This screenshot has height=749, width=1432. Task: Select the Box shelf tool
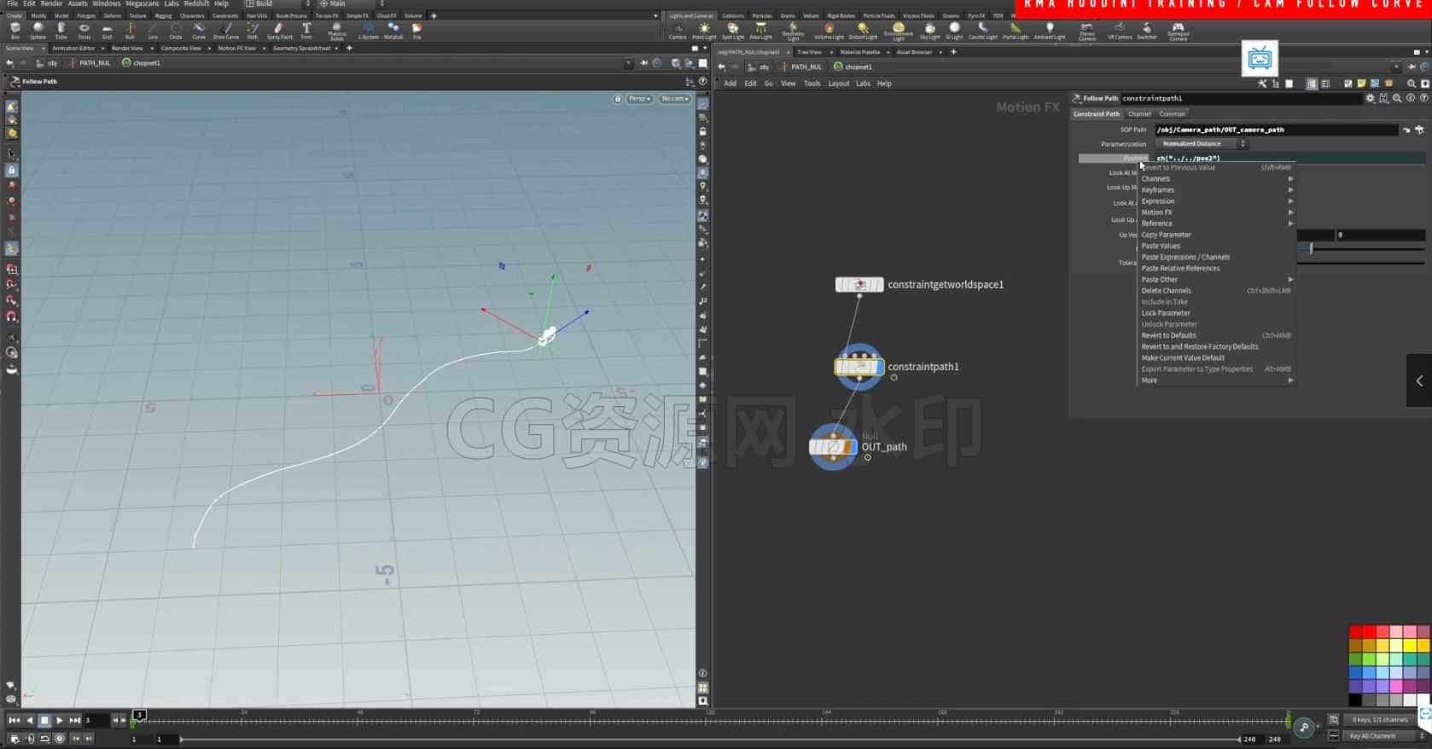click(x=15, y=31)
